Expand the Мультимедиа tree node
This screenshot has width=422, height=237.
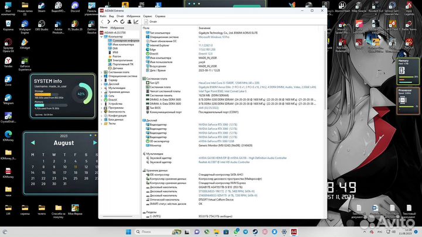coord(101,88)
